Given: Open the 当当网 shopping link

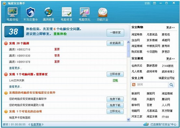Looking at the screenshot, I should point(135,40).
